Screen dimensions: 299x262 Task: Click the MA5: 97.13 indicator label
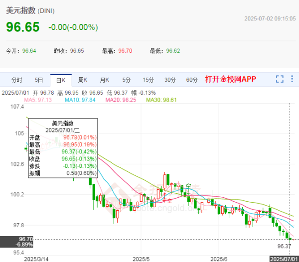pyautogui.click(x=38, y=100)
